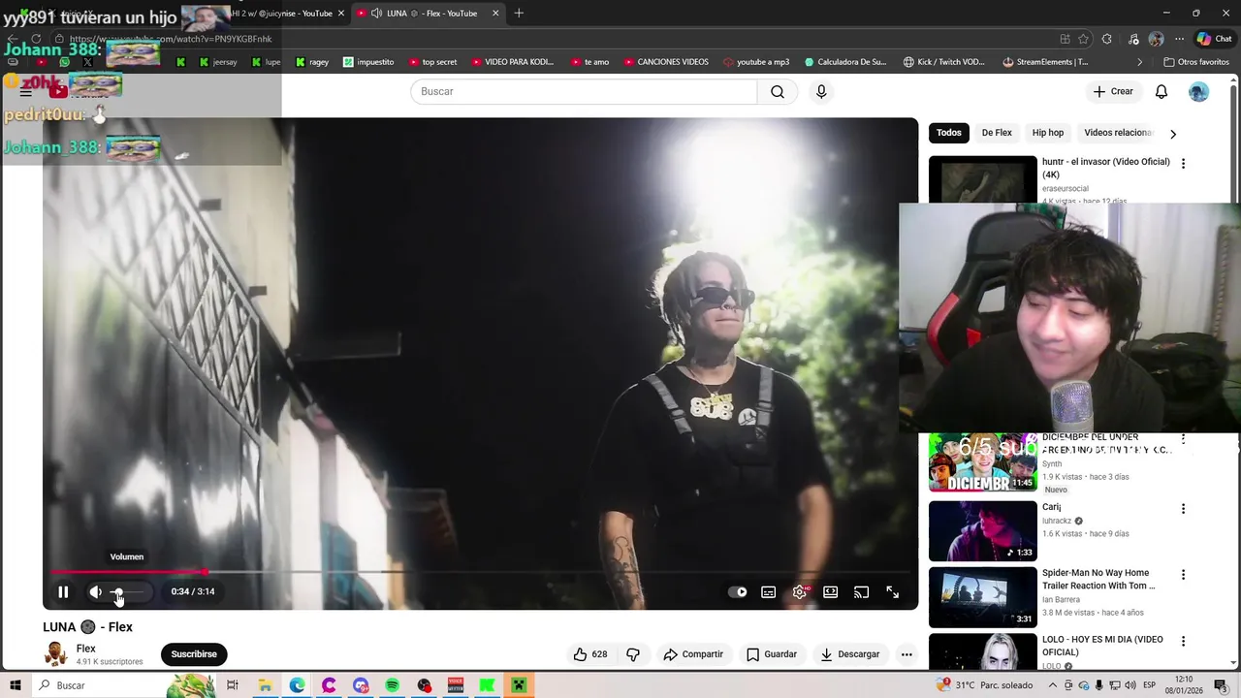Subscribe to Flex with Suscribirse

(194, 654)
